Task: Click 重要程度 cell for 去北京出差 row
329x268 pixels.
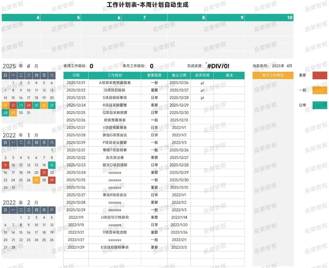Action: 154,158
